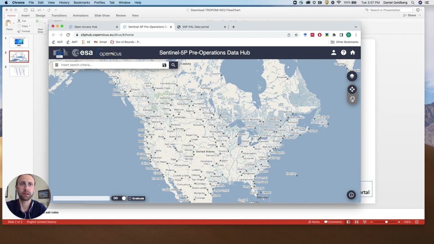Bookmark this page with the star icon
This screenshot has width=434, height=244.
(x=296, y=35)
